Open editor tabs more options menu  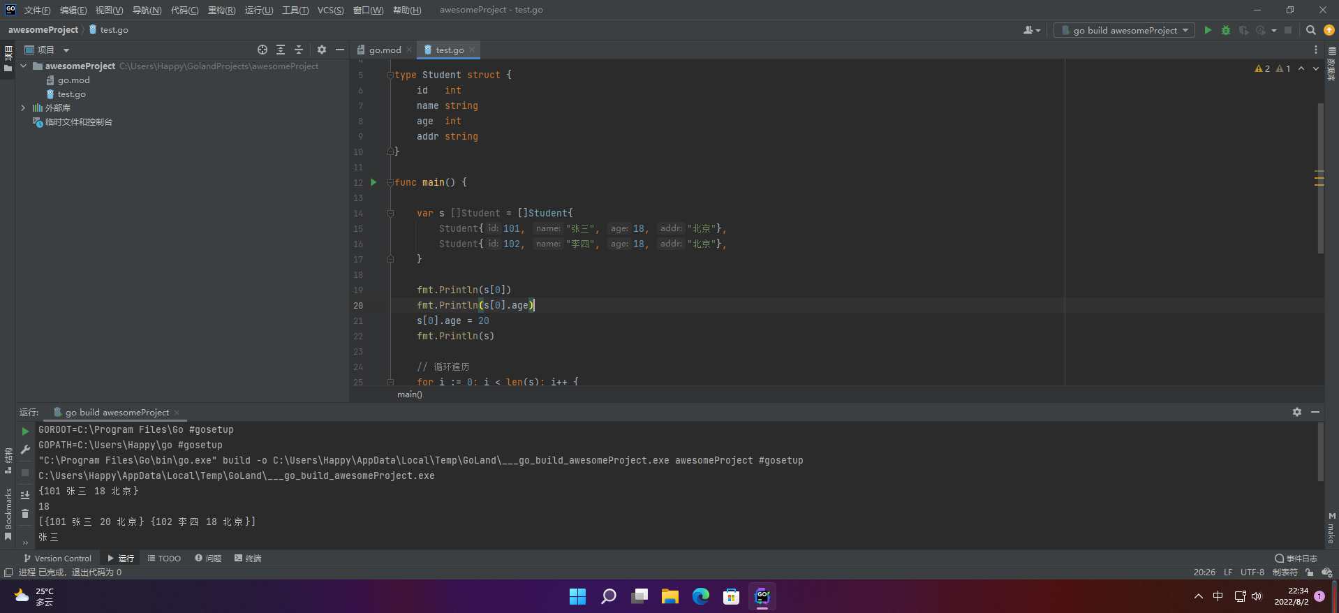pos(1316,50)
